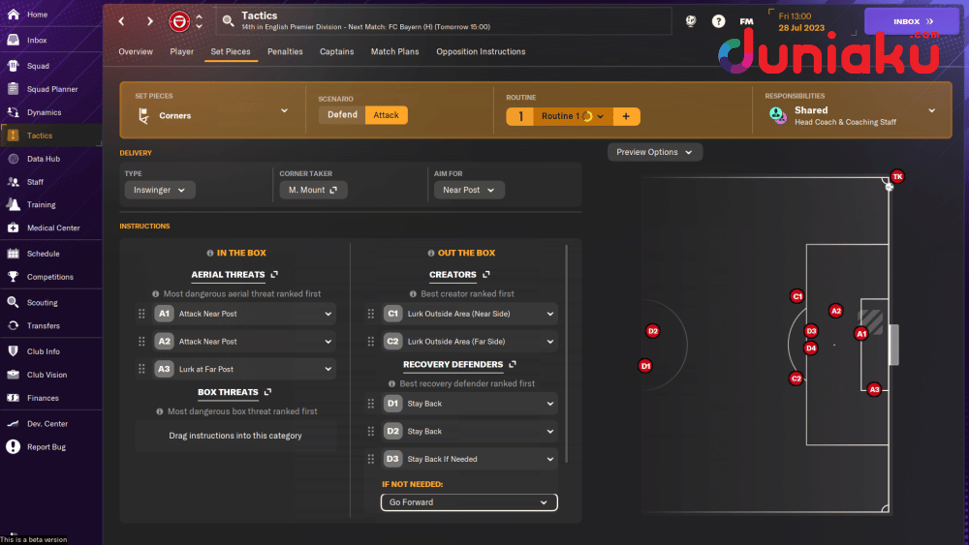Screen dimensions: 969x545
Task: Open the Training cone icon
Action: pos(13,204)
